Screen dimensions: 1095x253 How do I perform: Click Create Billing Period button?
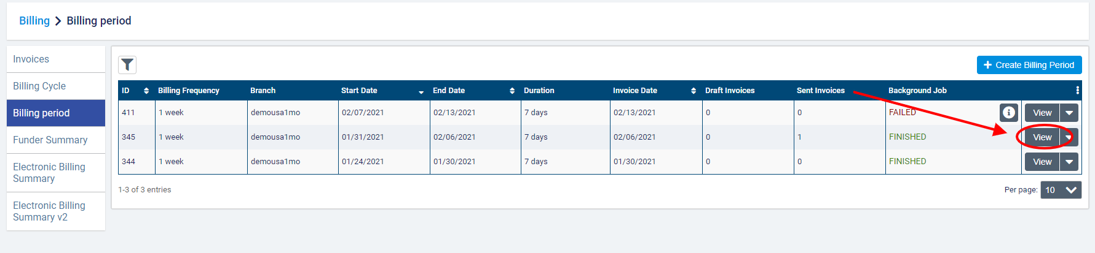(1029, 65)
